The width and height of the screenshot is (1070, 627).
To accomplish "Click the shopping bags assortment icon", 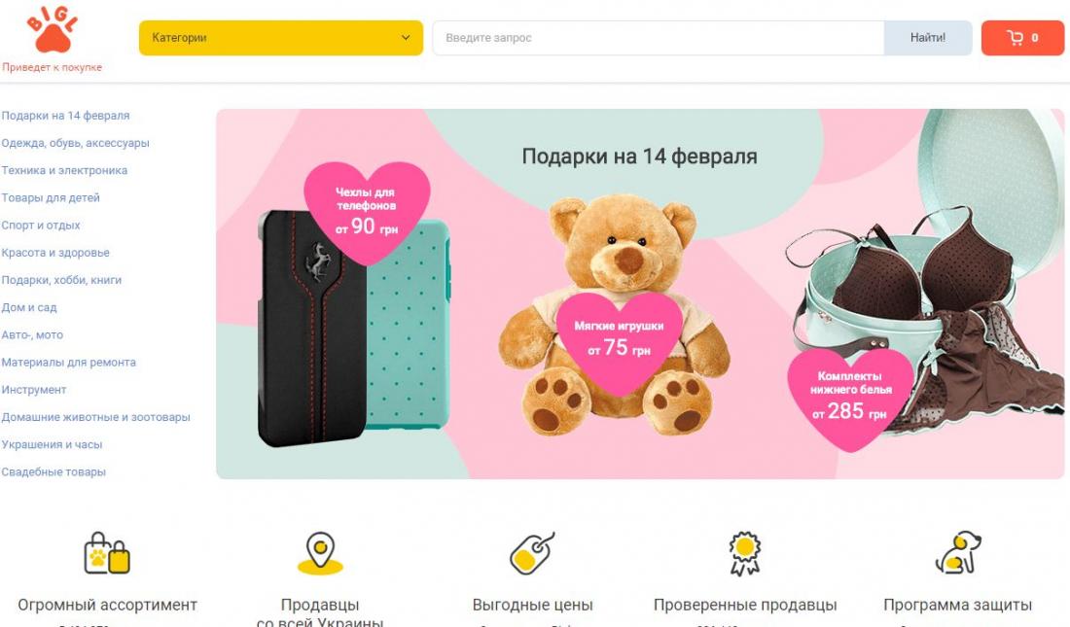I will coord(106,552).
